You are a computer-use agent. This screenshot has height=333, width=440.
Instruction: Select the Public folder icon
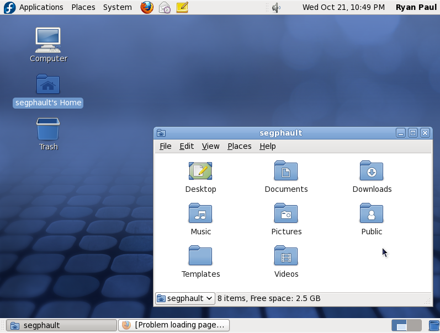(372, 213)
